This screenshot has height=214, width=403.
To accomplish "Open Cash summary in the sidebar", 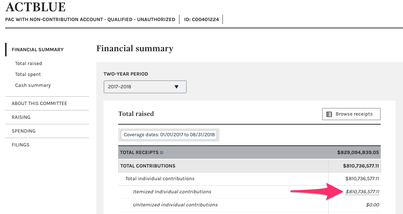I will click(x=33, y=85).
